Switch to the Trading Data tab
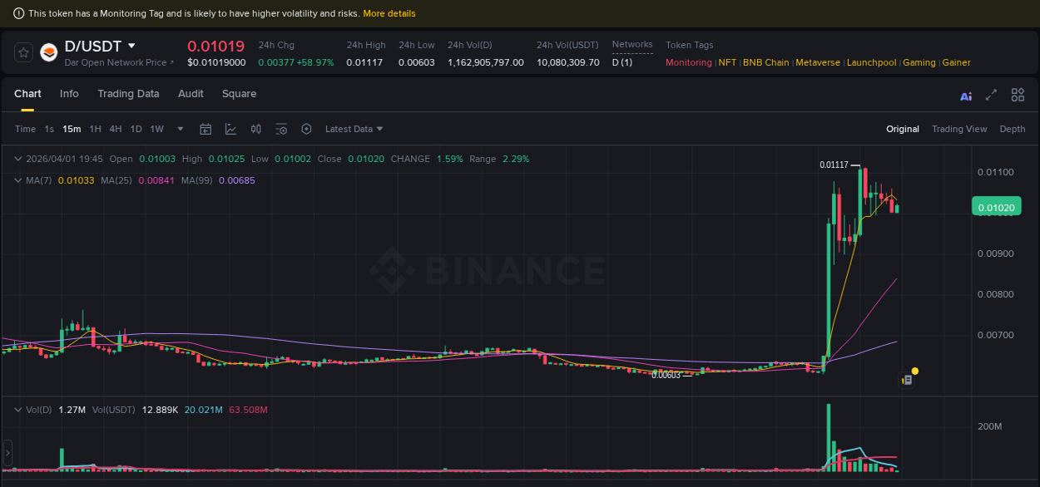The width and height of the screenshot is (1040, 487). 128,94
